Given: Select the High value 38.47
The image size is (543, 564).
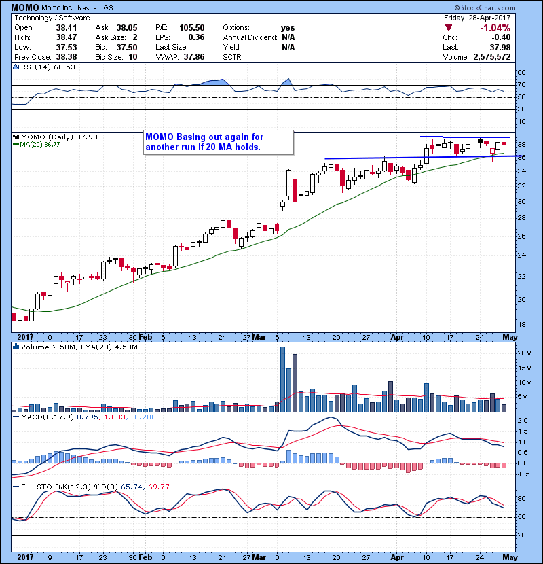Looking at the screenshot, I should point(67,37).
